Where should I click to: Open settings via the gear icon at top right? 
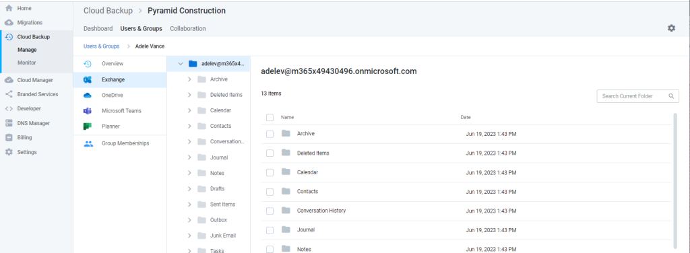pos(671,28)
